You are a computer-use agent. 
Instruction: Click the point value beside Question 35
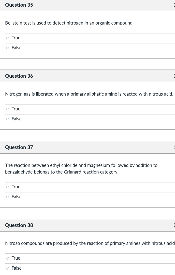pos(174,5)
